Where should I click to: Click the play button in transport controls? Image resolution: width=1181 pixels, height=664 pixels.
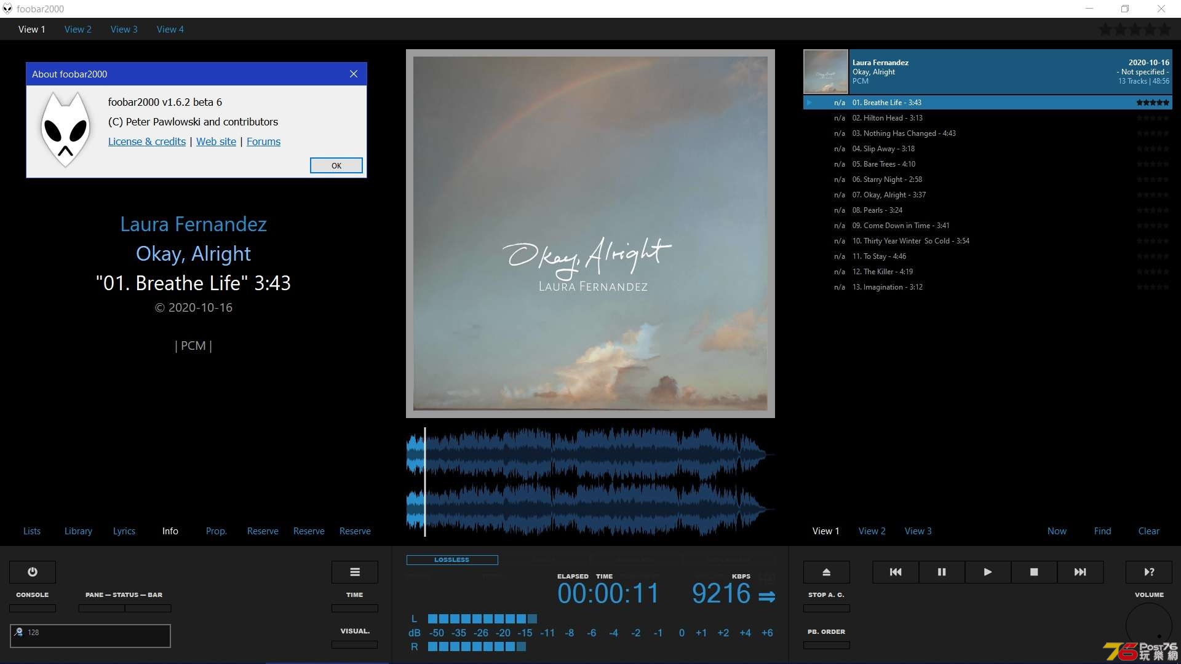[x=988, y=572]
